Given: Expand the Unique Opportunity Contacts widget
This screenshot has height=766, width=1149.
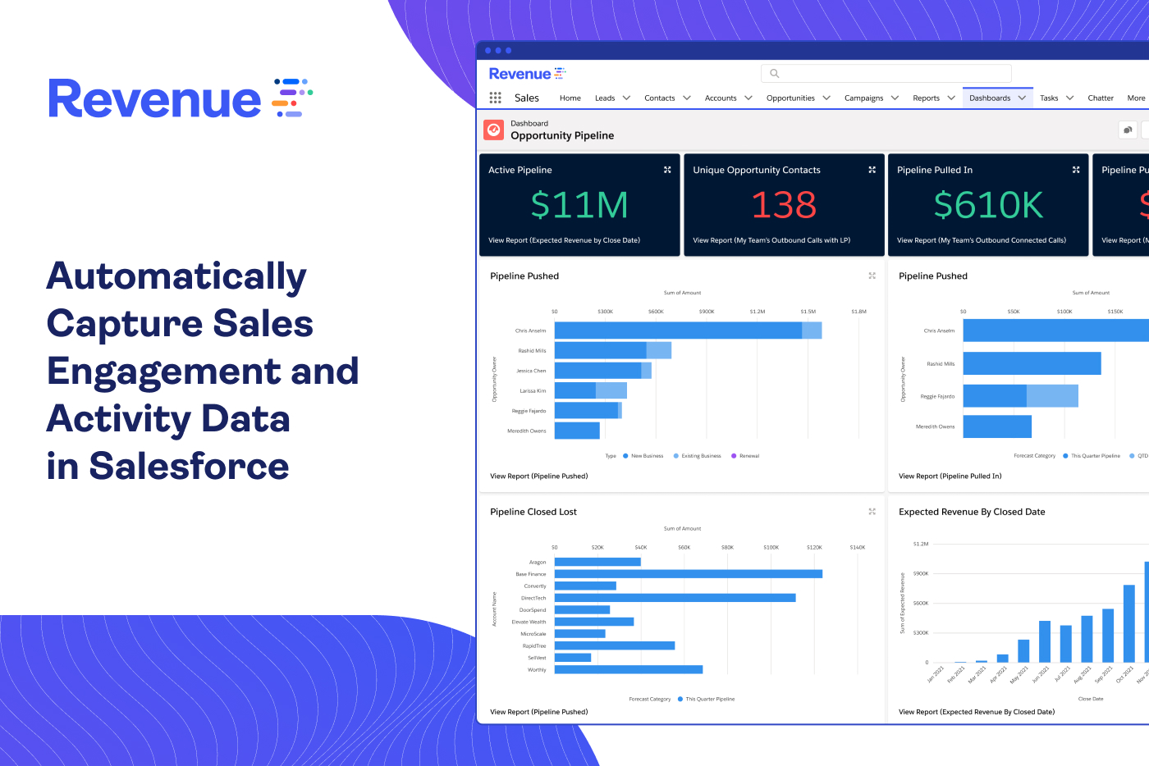Looking at the screenshot, I should point(871,170).
